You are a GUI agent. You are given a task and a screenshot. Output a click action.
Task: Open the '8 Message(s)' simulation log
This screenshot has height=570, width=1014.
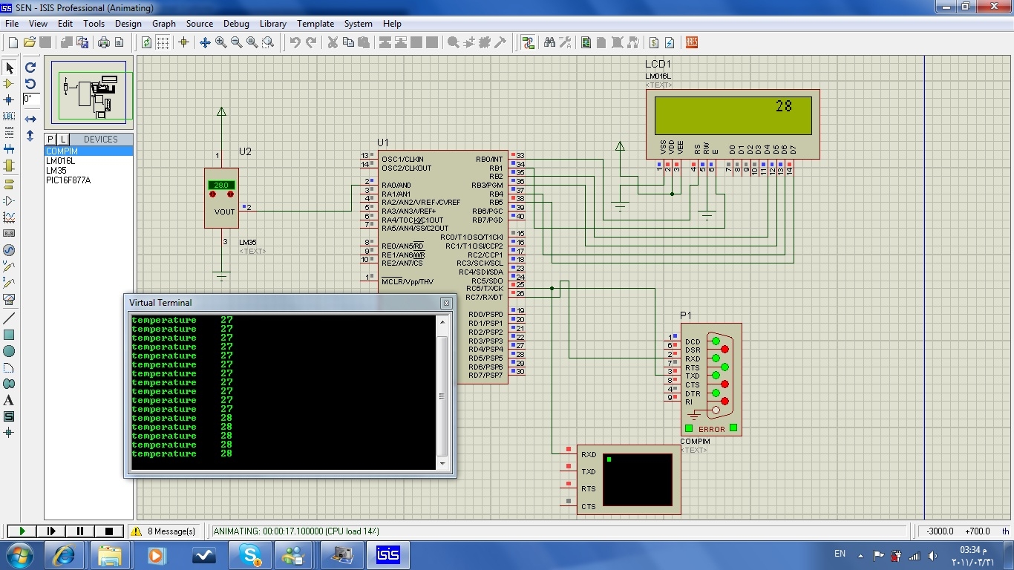pos(164,531)
